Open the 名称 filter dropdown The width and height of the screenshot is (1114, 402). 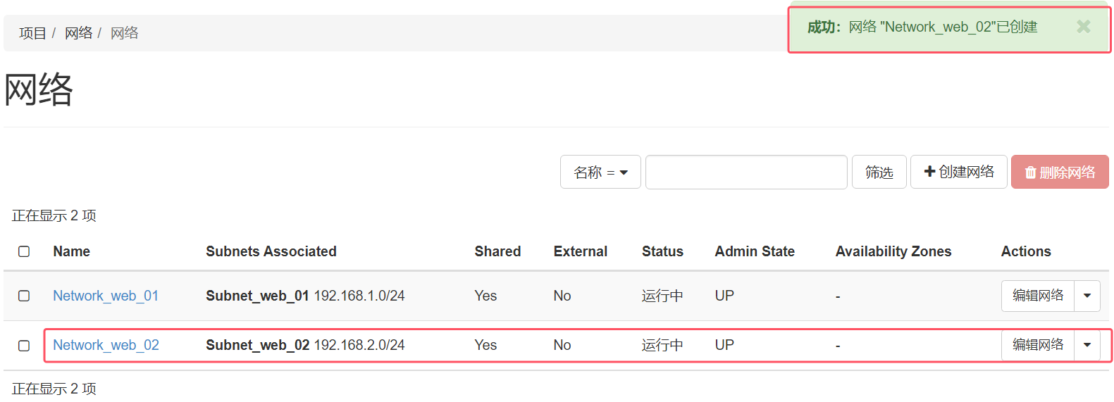coord(600,172)
